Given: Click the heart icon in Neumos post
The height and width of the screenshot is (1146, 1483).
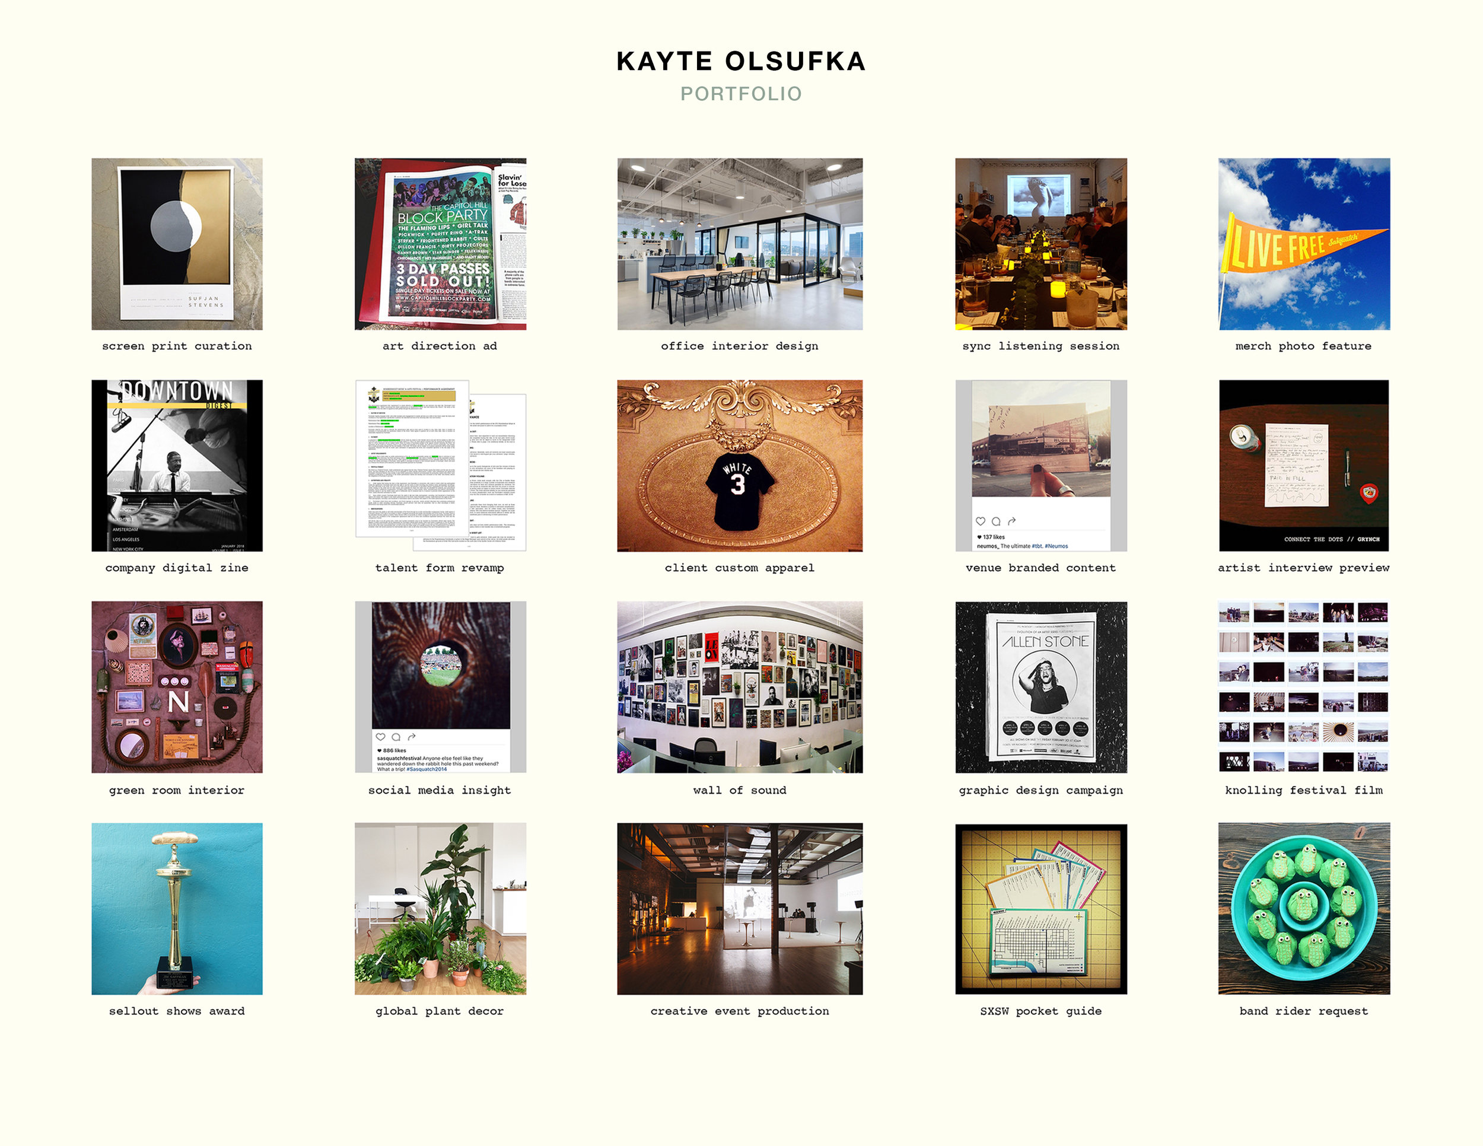Looking at the screenshot, I should pyautogui.click(x=981, y=521).
